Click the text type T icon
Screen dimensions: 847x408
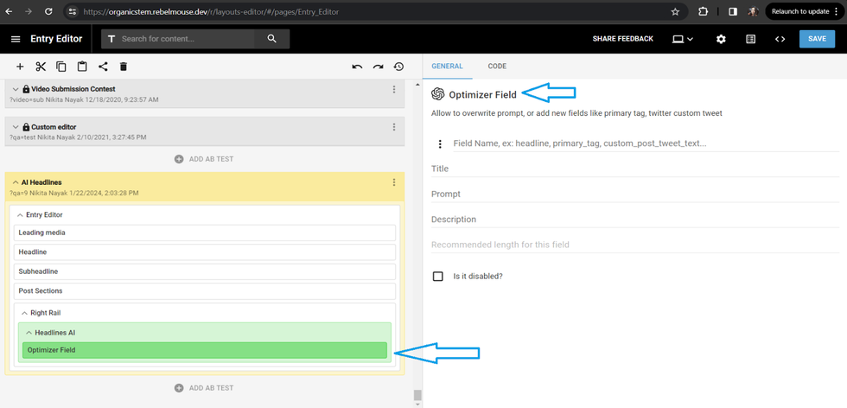(x=111, y=39)
